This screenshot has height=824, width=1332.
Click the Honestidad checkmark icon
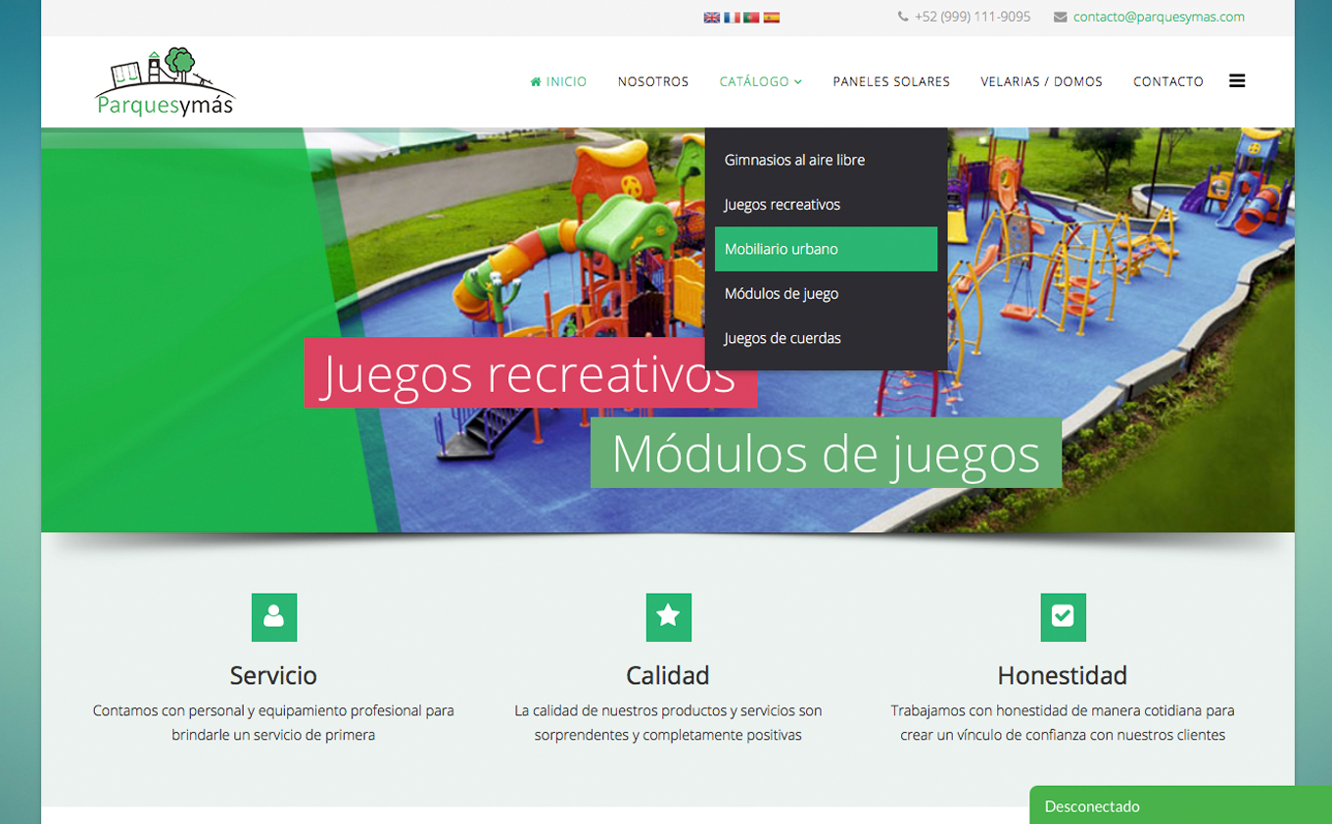pyautogui.click(x=1063, y=617)
